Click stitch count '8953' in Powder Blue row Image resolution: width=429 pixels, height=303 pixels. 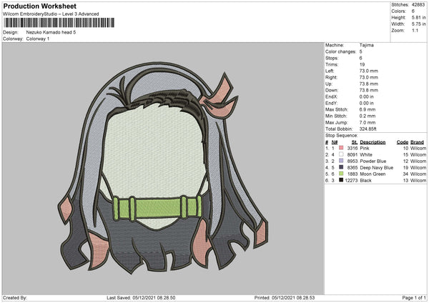352,161
